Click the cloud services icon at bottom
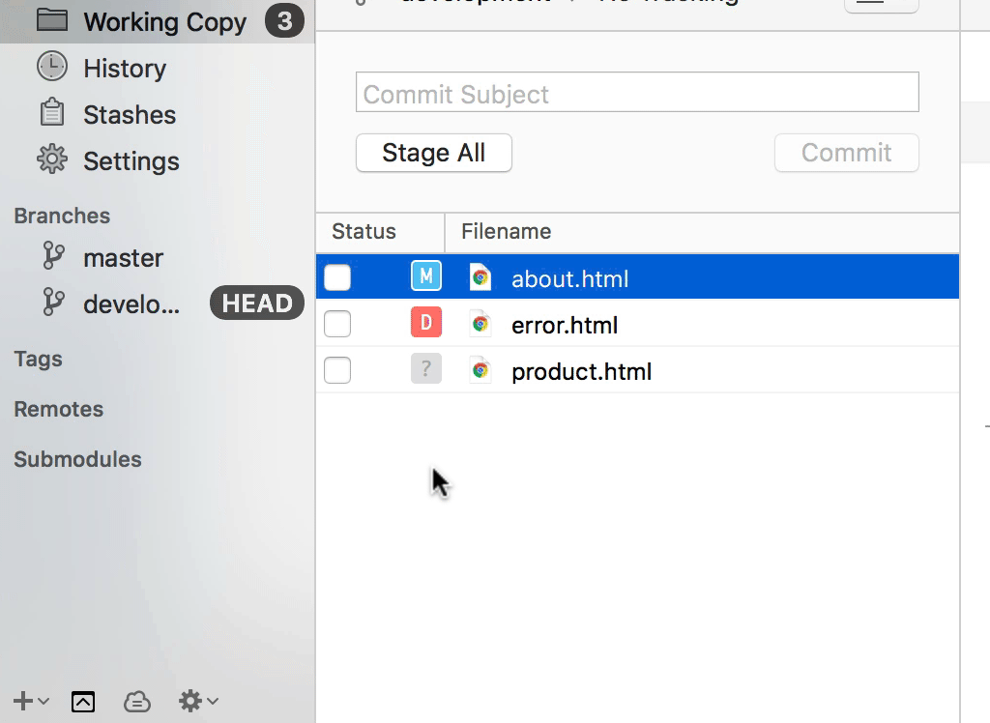990x723 pixels. pos(137,702)
